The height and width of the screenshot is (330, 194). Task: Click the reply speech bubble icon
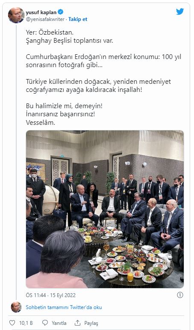click(45, 323)
